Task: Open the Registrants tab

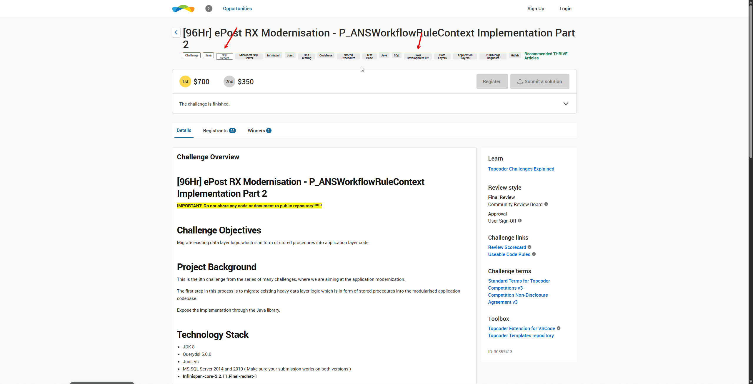Action: 219,131
